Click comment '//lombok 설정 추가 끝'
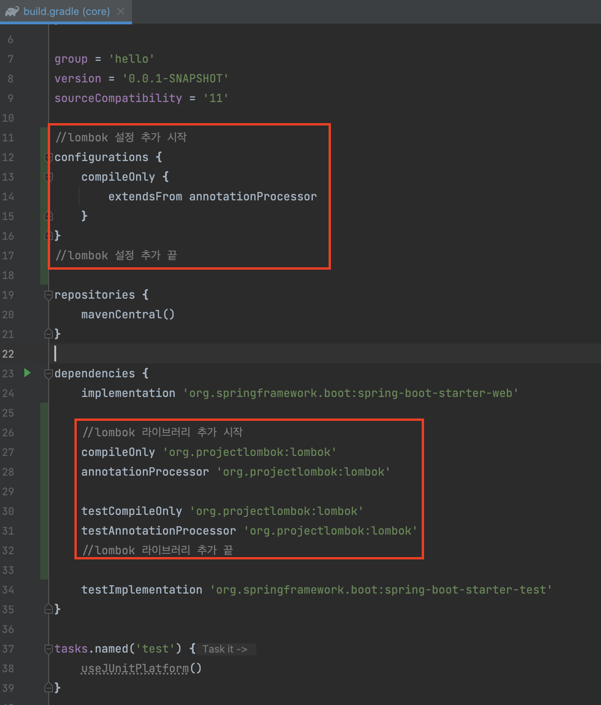Image resolution: width=601 pixels, height=705 pixels. click(x=116, y=255)
